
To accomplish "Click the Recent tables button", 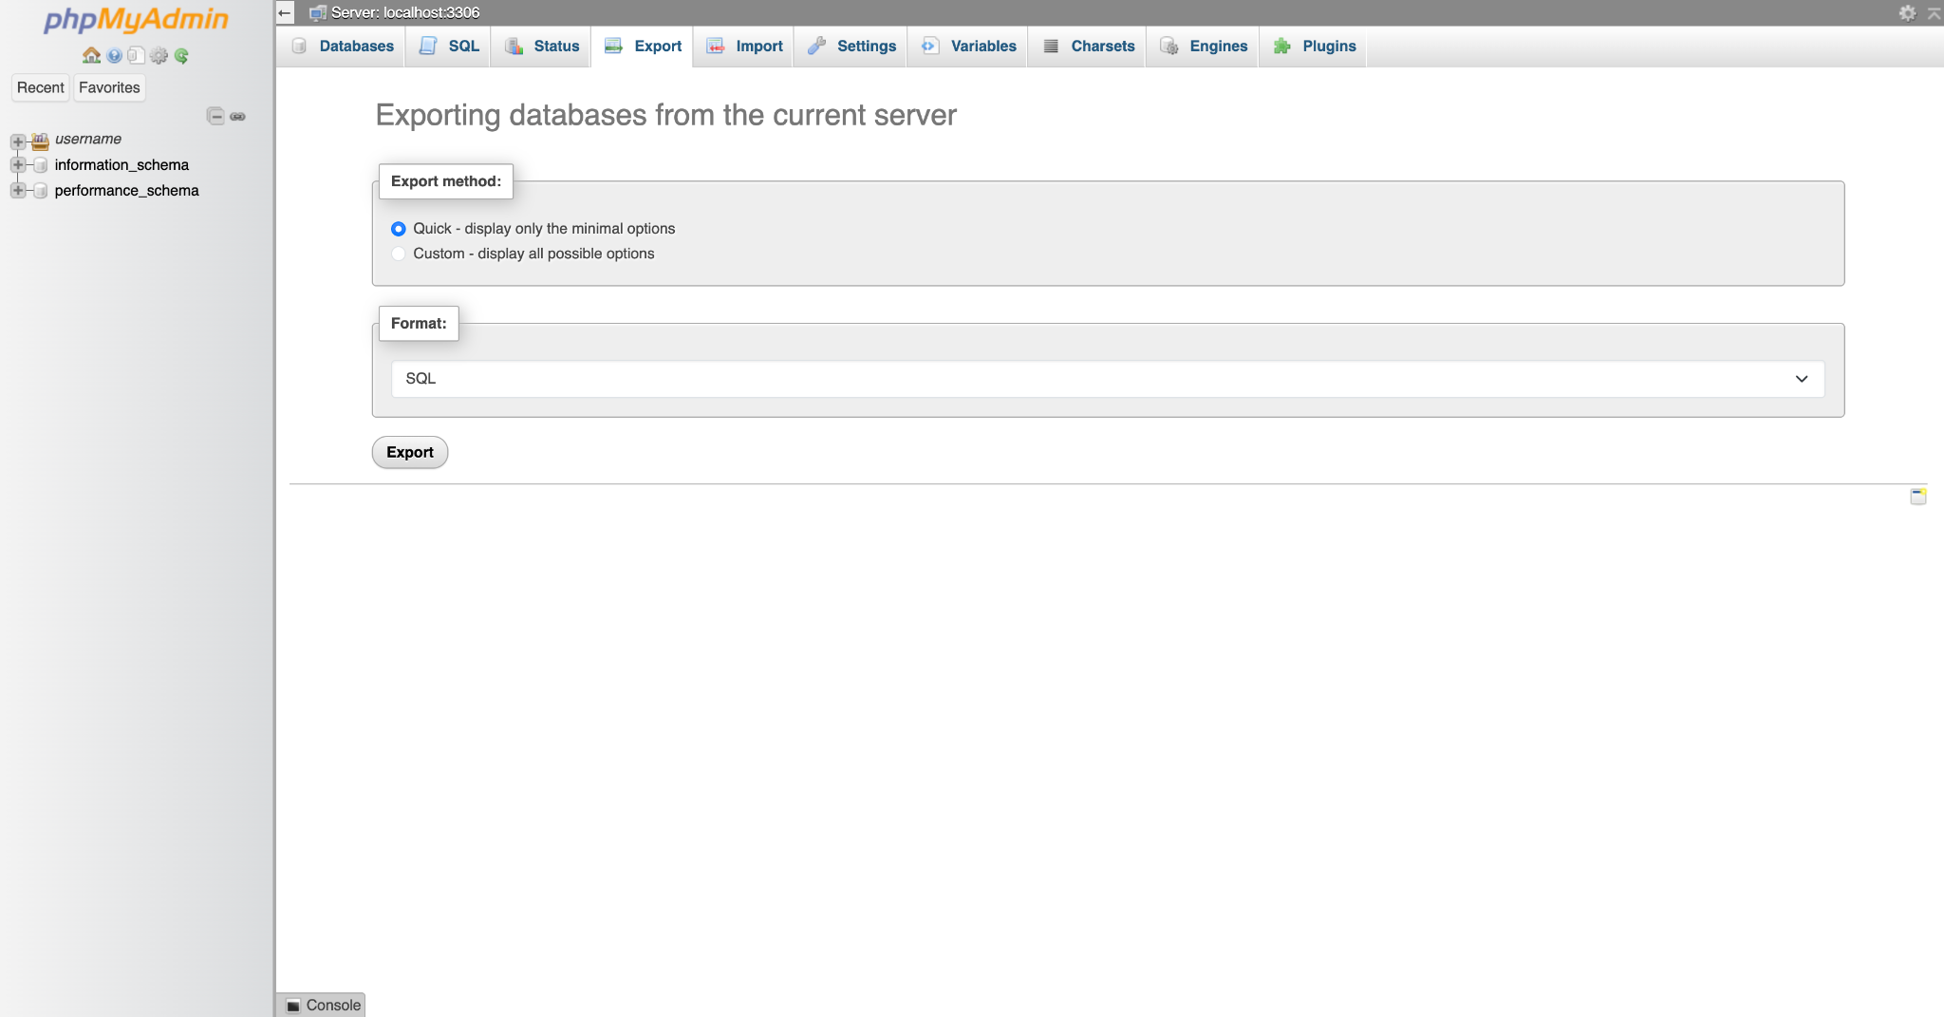I will click(x=40, y=87).
